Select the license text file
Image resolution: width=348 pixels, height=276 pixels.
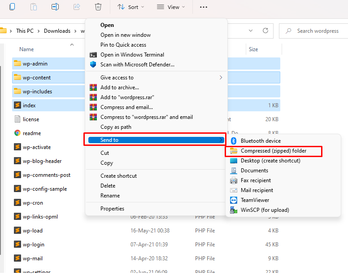coord(26,119)
